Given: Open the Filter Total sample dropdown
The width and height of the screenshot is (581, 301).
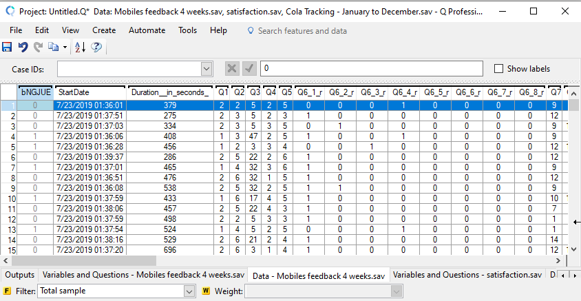Looking at the screenshot, I should pos(190,291).
